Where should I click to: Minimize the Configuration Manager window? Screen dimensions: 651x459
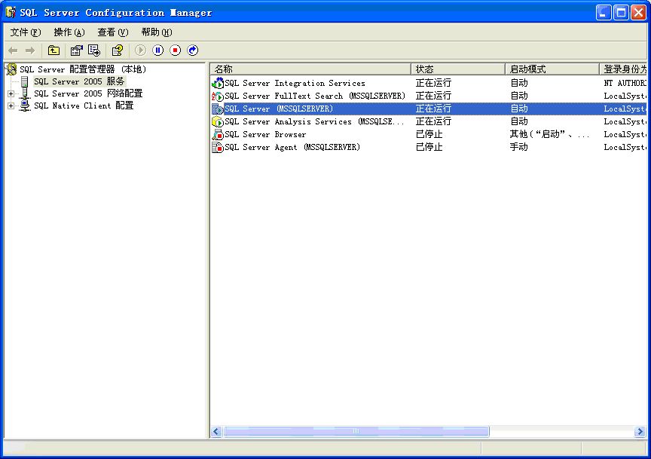(x=604, y=13)
